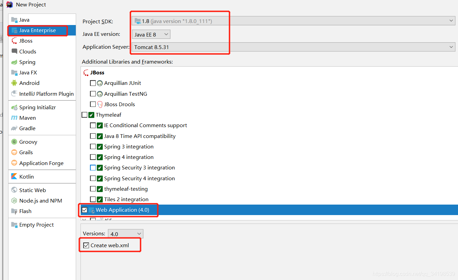Click the Arquillian JUnit alien icon

coord(100,83)
